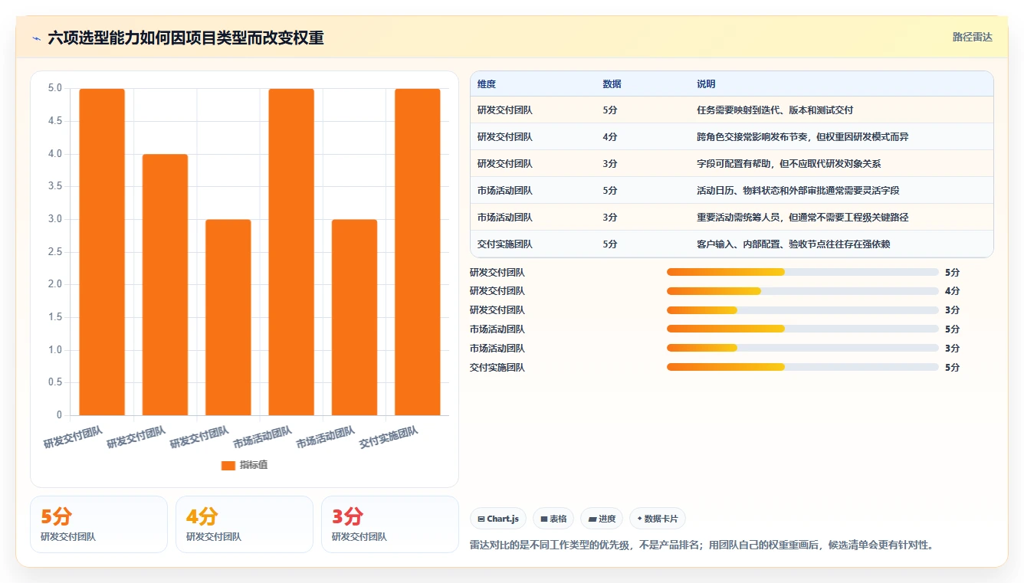
Task: Click the 路径雷达 label in the header
Action: pos(972,37)
